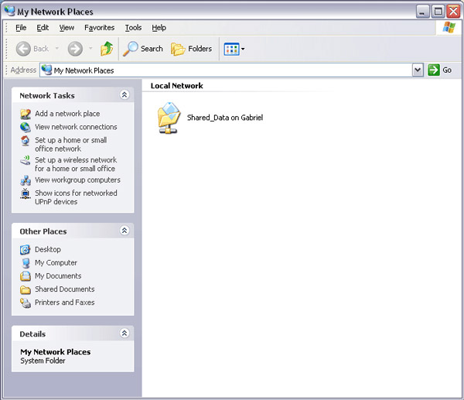Click View network connections icon
The image size is (464, 400).
[x=26, y=127]
